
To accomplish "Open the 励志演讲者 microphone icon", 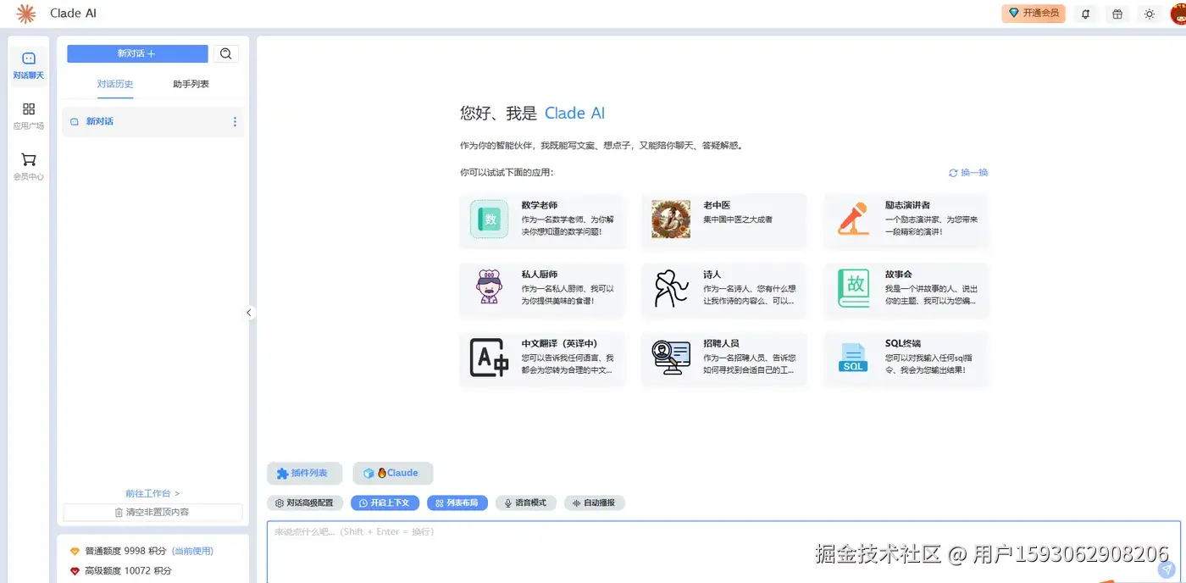I will click(853, 219).
